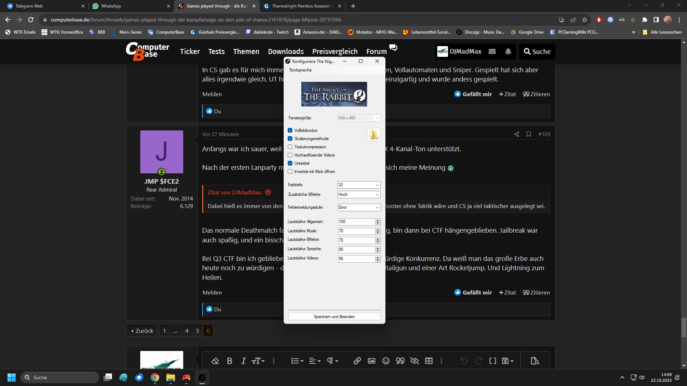Open the folder icon in config dialog
Viewport: 687px width, 386px height.
[374, 135]
